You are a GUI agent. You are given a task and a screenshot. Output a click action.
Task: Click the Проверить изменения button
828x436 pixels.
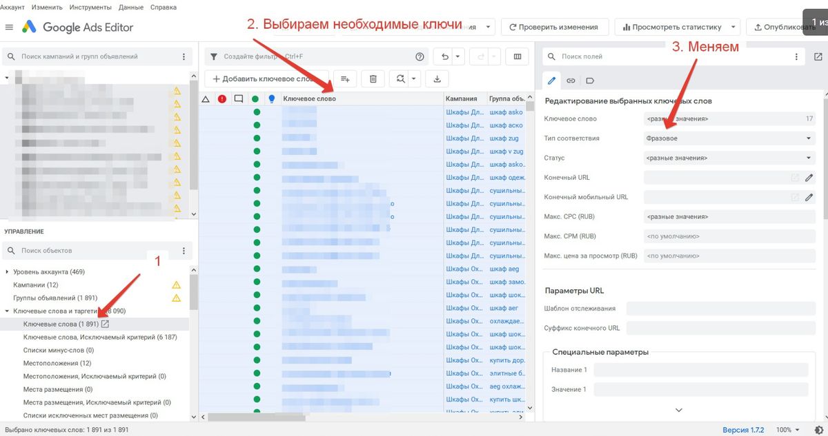tap(555, 26)
